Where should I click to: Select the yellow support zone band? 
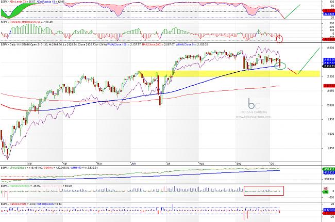(x=206, y=74)
